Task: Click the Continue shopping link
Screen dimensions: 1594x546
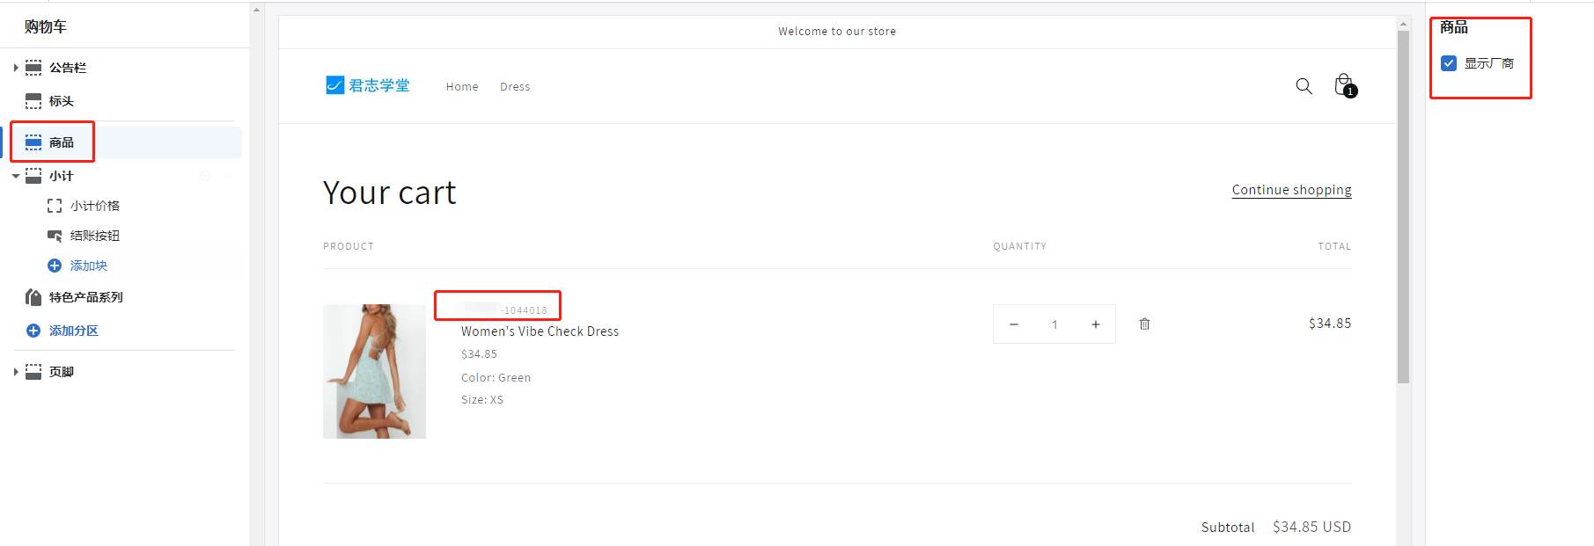Action: (x=1291, y=190)
